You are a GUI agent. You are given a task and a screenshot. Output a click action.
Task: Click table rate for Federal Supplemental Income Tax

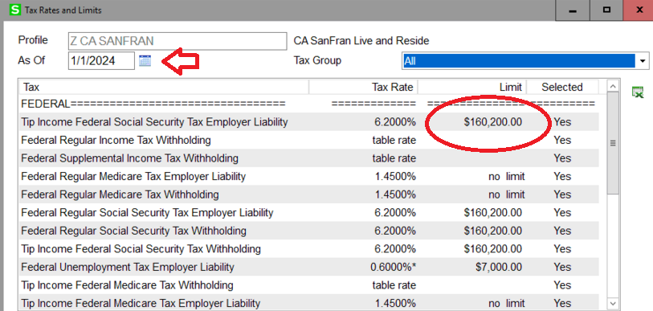pos(394,158)
